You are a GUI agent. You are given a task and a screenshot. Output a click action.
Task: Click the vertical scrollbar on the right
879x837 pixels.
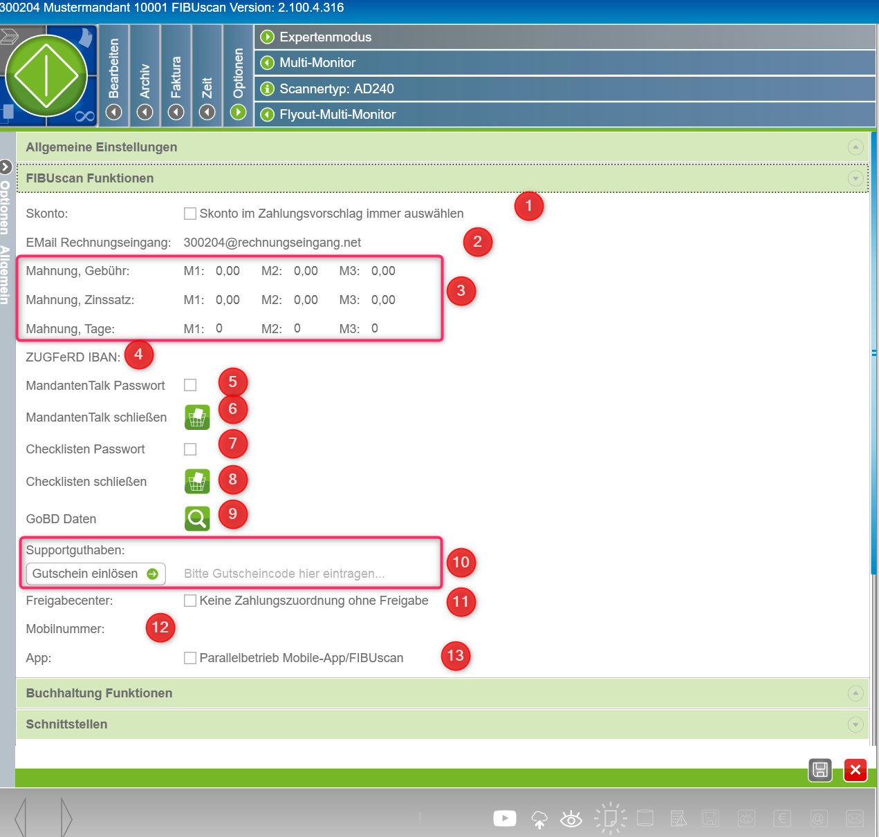[x=874, y=352]
